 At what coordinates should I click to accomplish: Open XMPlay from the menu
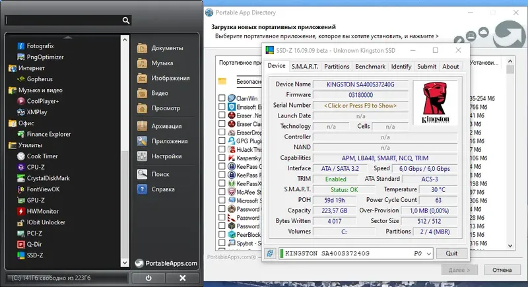click(32, 112)
